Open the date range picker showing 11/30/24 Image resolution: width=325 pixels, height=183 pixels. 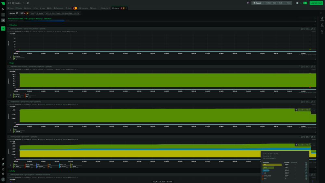pyautogui.click(x=278, y=3)
